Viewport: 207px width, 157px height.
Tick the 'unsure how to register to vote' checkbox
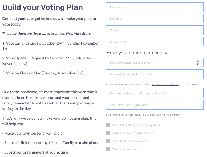click(x=108, y=133)
